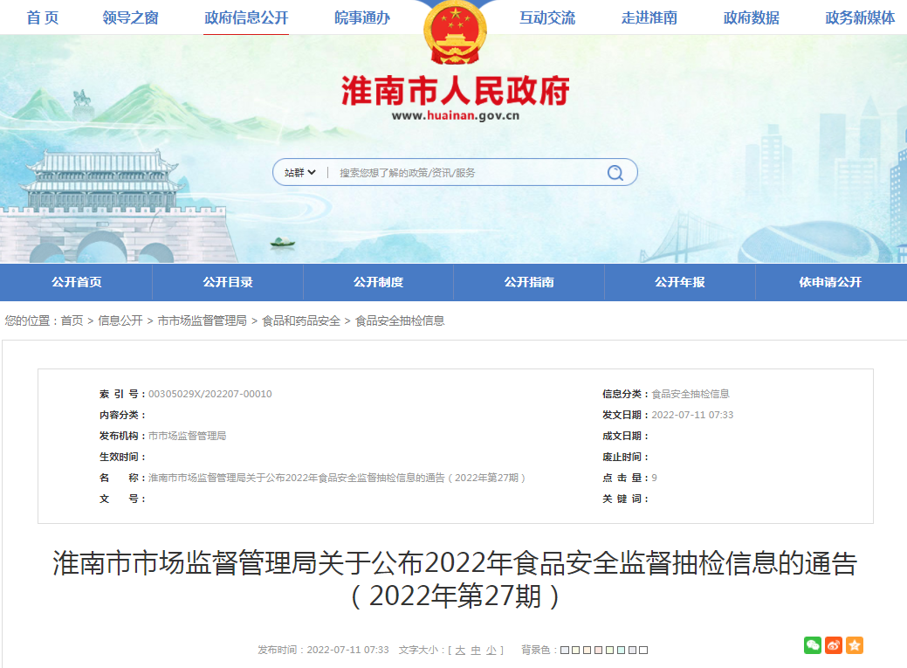The height and width of the screenshot is (668, 907).
Task: Switch to the 公开目录 tab
Action: point(226,281)
